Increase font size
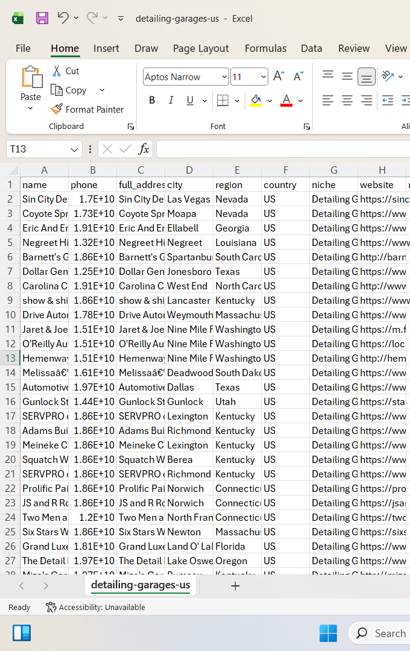This screenshot has height=651, width=410. click(279, 77)
